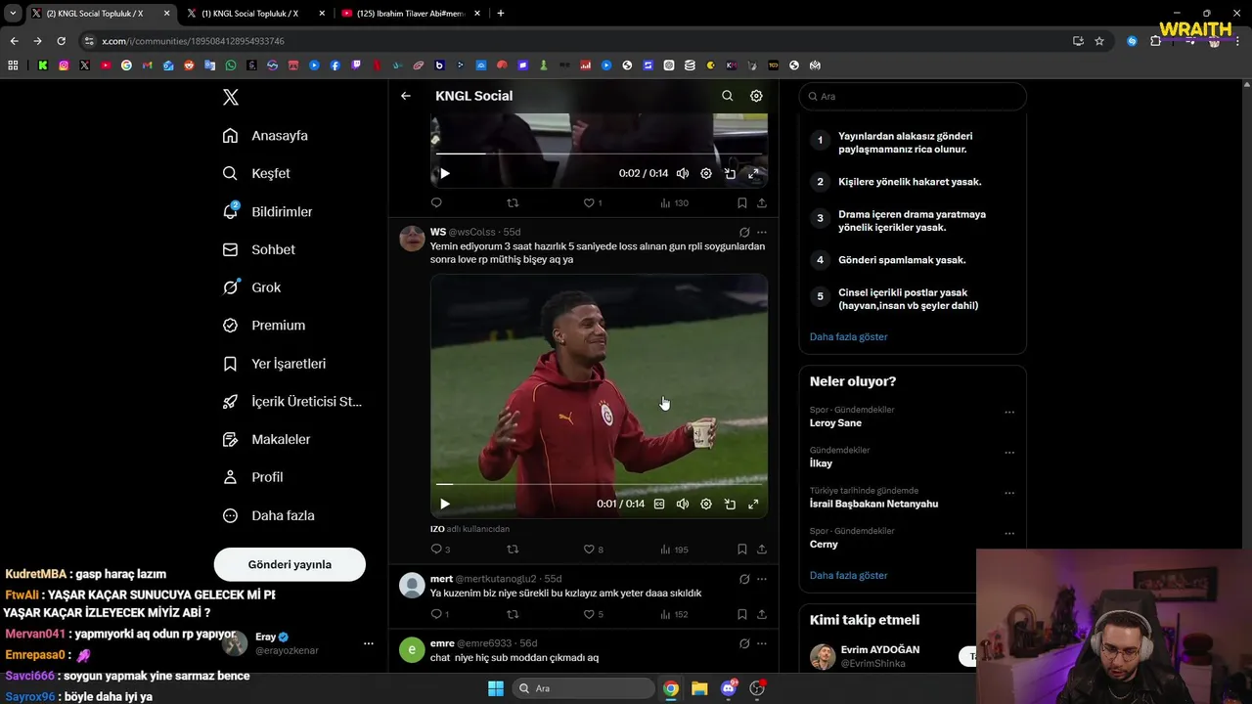Open options for İlkay trend
The height and width of the screenshot is (704, 1252).
coord(1009,454)
